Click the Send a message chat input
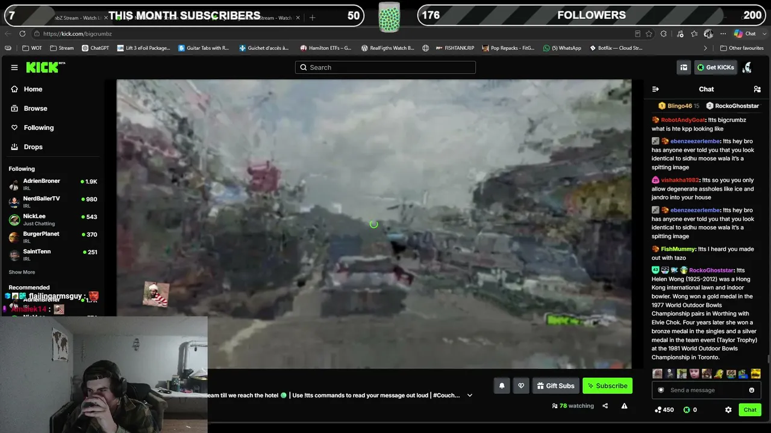 (x=706, y=390)
